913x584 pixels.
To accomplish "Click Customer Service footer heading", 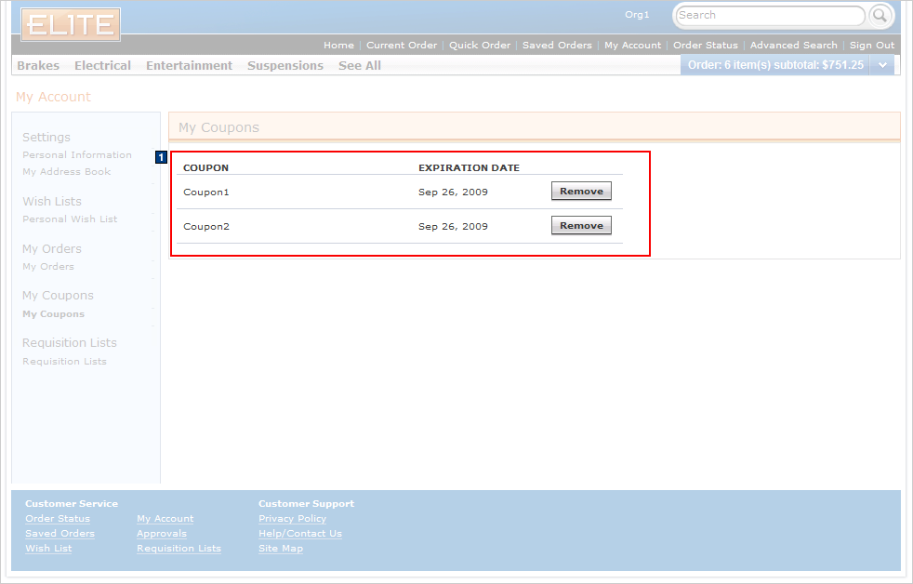I will [x=71, y=504].
